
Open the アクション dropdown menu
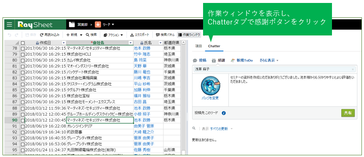click(x=113, y=35)
